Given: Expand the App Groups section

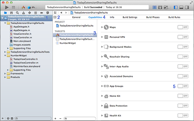Looking at the screenshot, I should 102,86.
